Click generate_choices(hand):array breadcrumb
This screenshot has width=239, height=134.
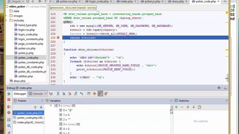click(73, 7)
